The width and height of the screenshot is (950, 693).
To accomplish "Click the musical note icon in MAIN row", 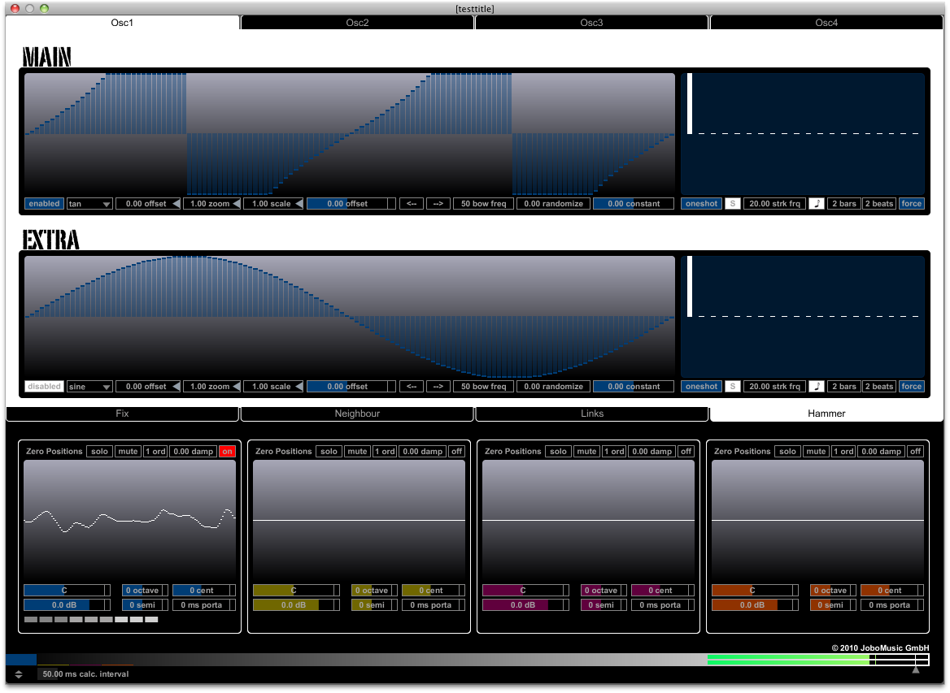I will [817, 204].
